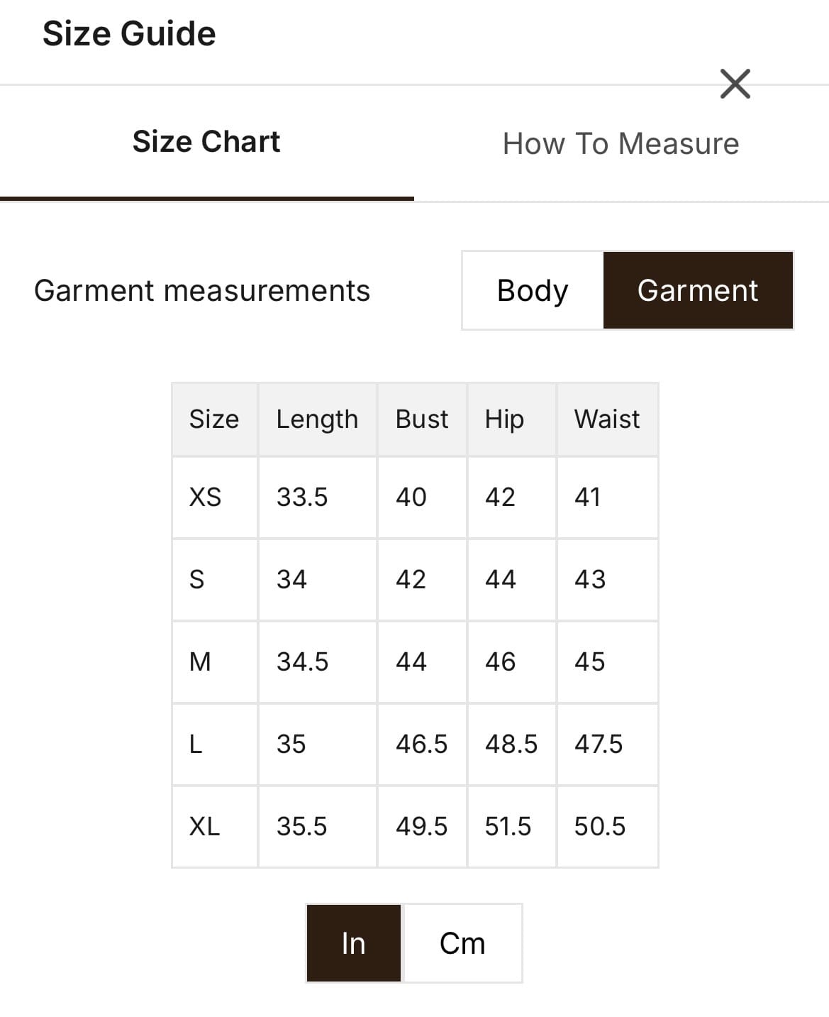829x1017 pixels.
Task: Click the Length column header
Action: [x=317, y=419]
